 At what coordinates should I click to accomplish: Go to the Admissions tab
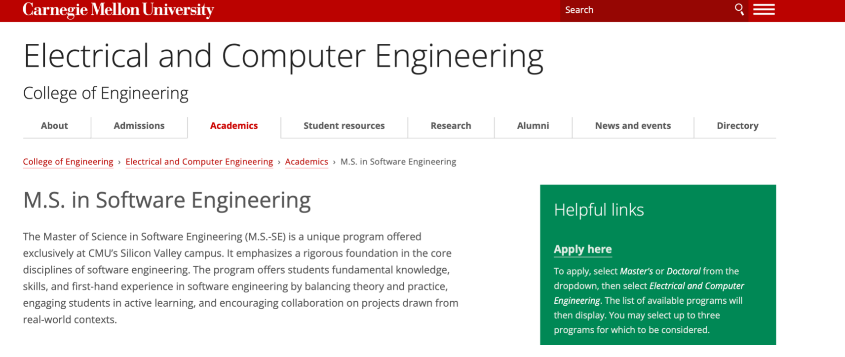coord(139,126)
